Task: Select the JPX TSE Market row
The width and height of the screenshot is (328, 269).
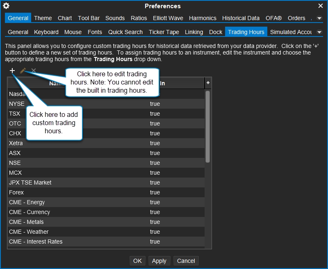Action: point(30,182)
